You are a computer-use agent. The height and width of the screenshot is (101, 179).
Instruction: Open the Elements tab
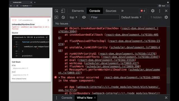pos(78,11)
